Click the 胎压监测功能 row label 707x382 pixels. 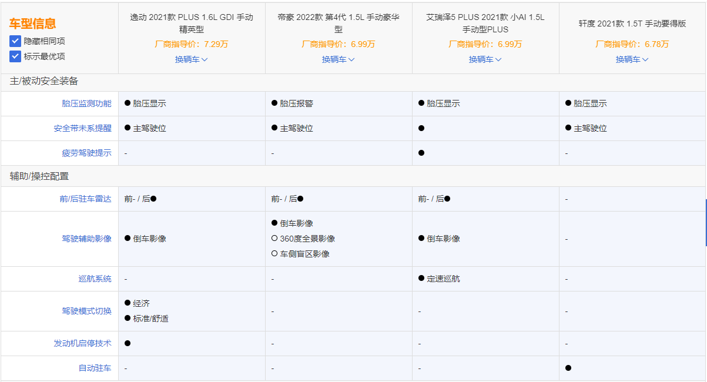pos(86,103)
